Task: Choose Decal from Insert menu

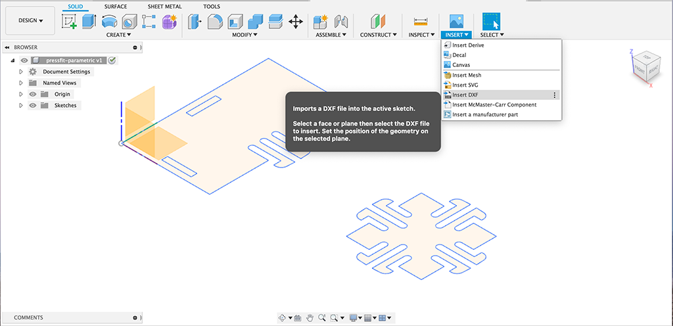Action: 501,55
